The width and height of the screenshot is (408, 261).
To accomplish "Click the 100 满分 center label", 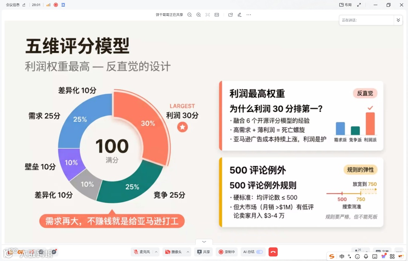I will (x=112, y=151).
